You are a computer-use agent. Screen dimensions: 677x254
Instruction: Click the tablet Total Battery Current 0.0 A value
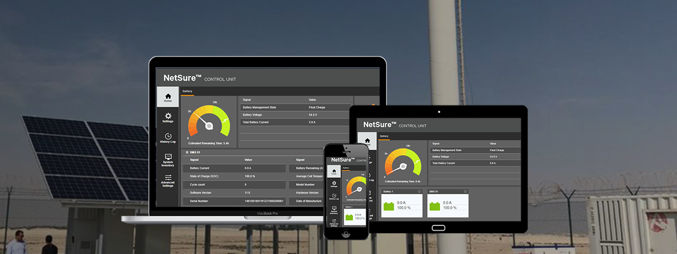(493, 163)
